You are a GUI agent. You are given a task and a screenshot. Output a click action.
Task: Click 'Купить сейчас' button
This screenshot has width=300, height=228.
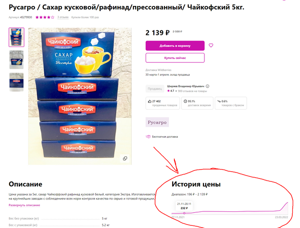(x=175, y=58)
